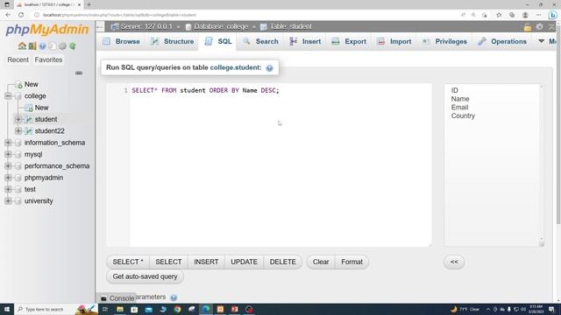Collapse top menu arrow in breadcrumb bar
This screenshot has height=315, width=561.
click(551, 27)
